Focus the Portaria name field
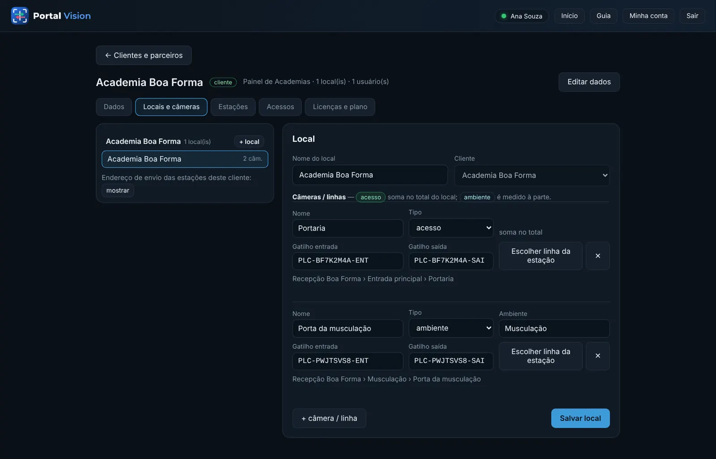716x459 pixels. 348,228
